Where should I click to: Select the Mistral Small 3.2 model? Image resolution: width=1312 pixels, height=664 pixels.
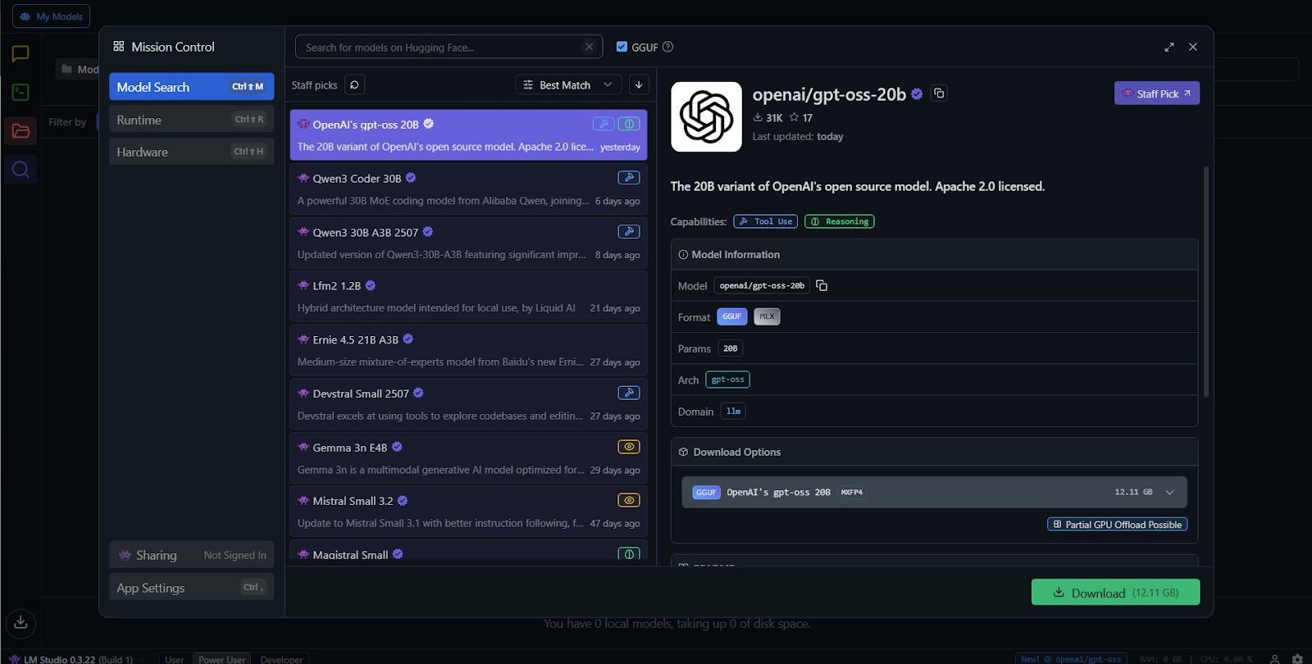(468, 512)
